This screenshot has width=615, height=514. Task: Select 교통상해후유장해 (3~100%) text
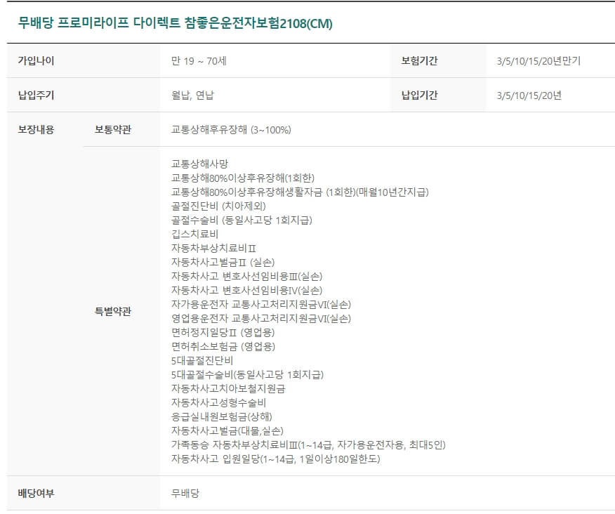click(231, 130)
